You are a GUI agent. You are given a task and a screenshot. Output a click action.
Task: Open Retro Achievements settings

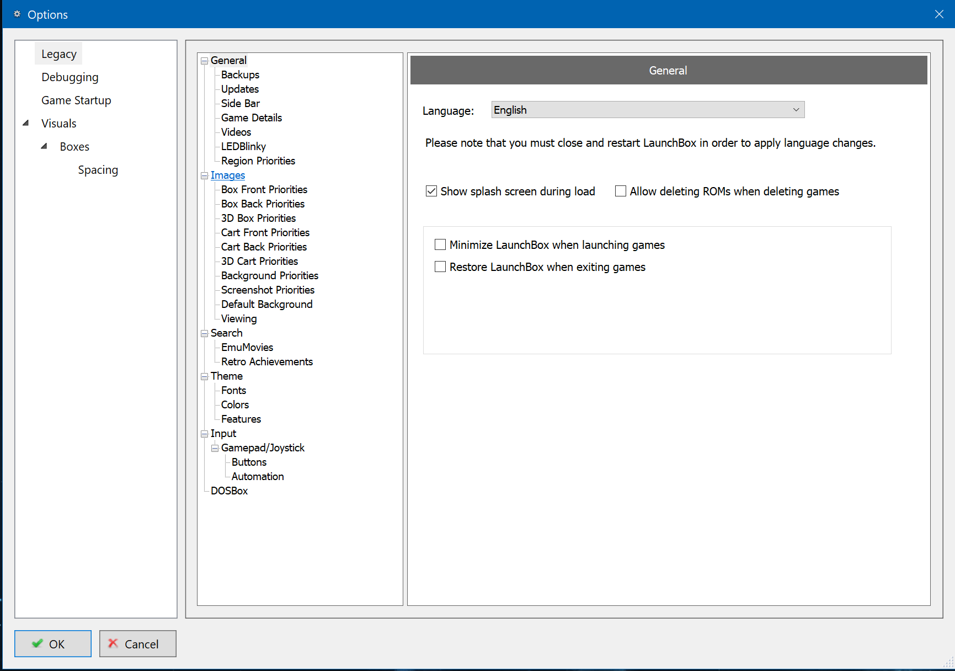(x=267, y=362)
